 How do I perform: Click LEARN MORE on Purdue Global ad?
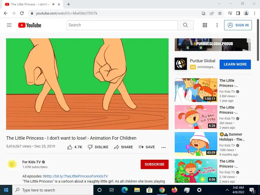coord(235,64)
